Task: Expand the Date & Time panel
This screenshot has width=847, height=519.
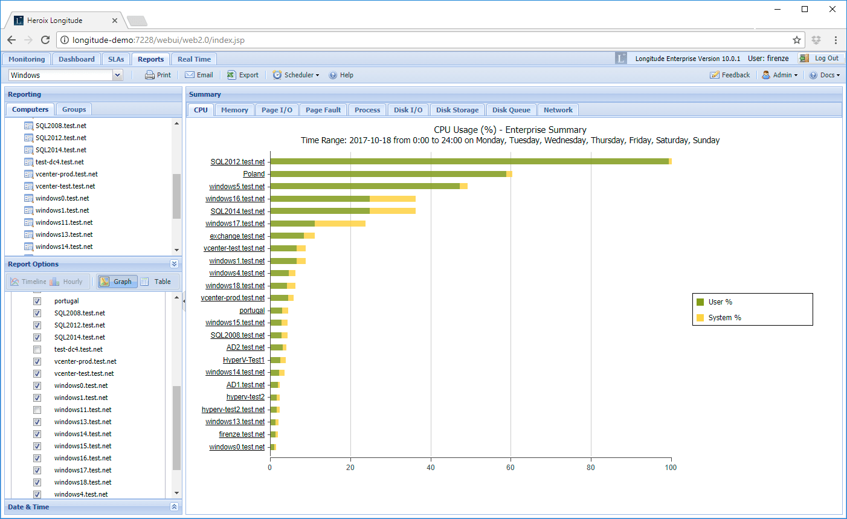Action: tap(175, 507)
